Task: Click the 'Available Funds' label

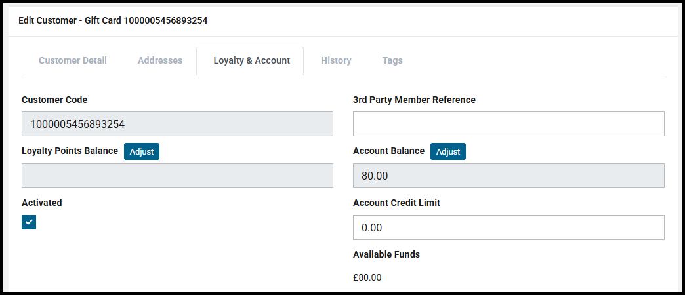Action: [x=386, y=254]
